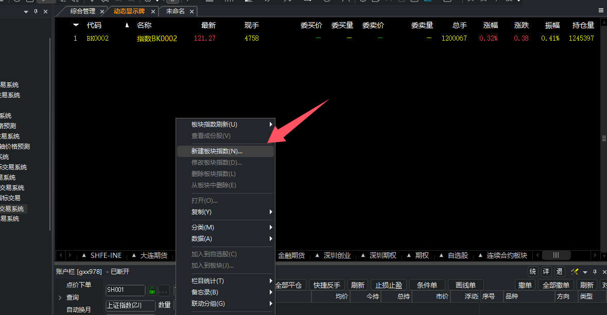Expand the 栏目统计(T) submenu
The width and height of the screenshot is (607, 315).
[271, 281]
